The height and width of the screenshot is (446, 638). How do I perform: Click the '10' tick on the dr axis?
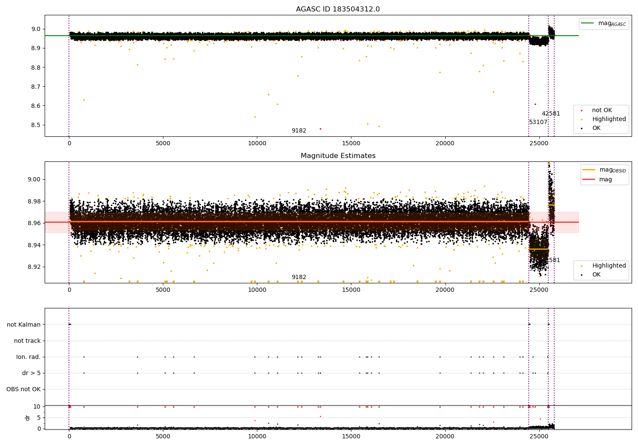pyautogui.click(x=37, y=406)
